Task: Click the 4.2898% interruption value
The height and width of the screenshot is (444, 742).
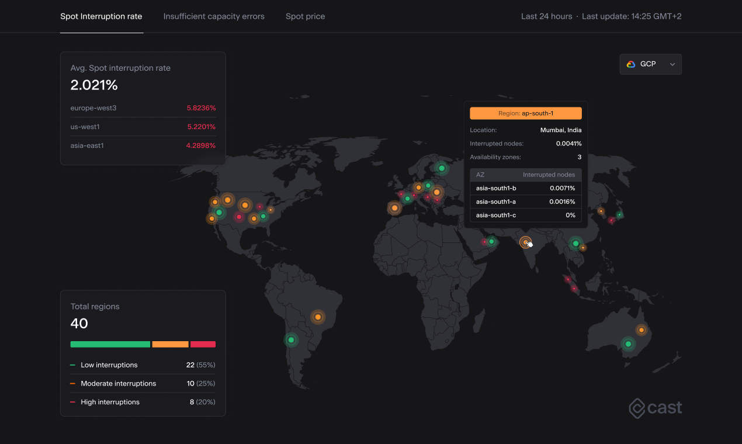Action: click(x=201, y=145)
